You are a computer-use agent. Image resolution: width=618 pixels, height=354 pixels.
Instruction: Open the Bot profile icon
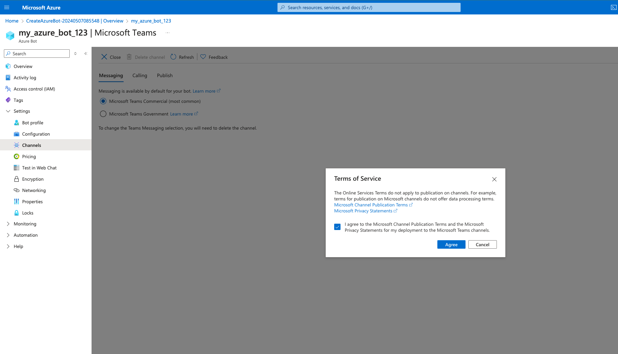17,123
